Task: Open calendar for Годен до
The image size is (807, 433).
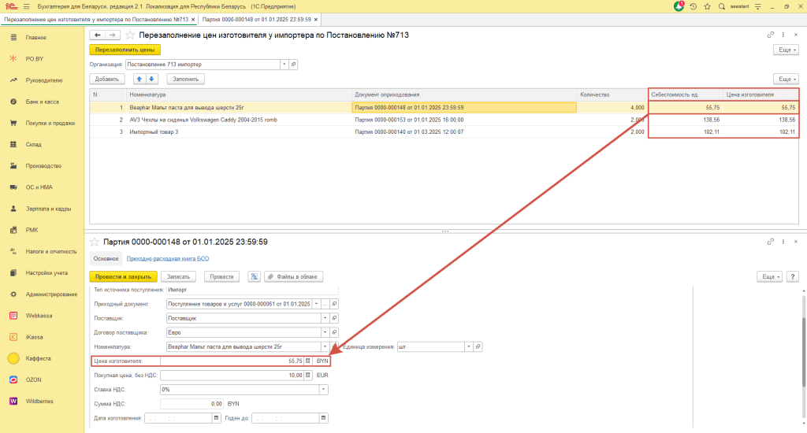Action: (x=323, y=418)
